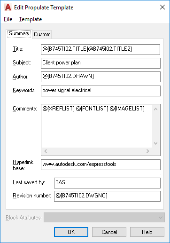Click the Comments horizontal scroll right arrow
This screenshot has height=243, width=170.
pos(148,151)
